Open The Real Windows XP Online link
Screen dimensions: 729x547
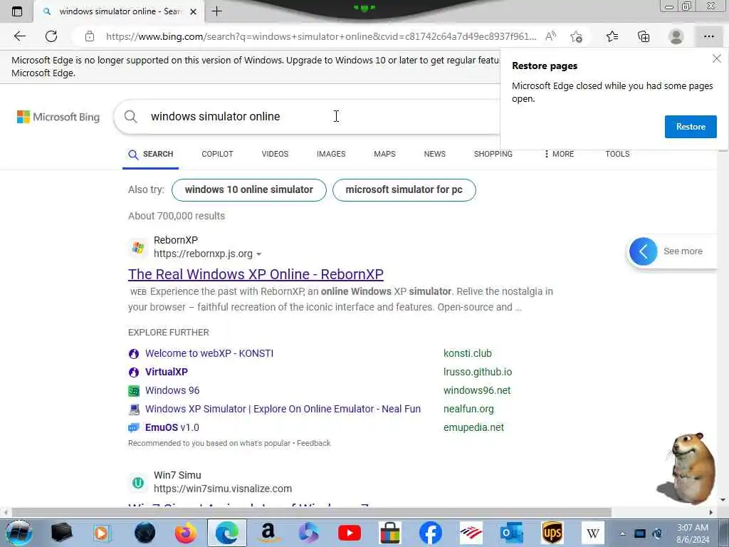tap(256, 274)
